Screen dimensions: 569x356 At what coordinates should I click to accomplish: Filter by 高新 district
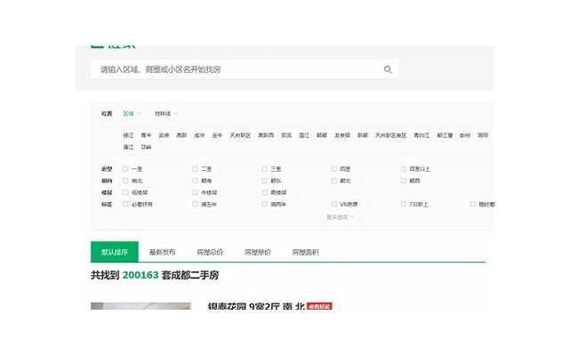click(x=181, y=135)
